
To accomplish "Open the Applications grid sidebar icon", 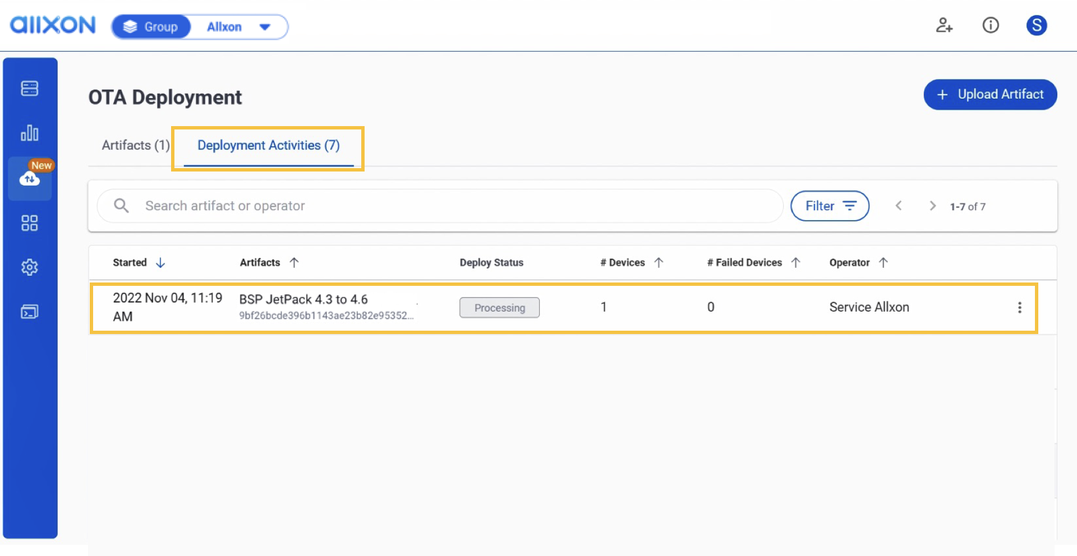I will click(x=30, y=223).
